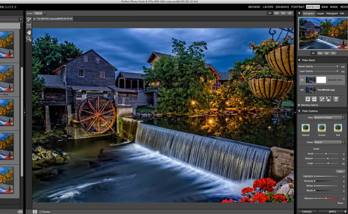Click the APPLY button

tap(332, 212)
